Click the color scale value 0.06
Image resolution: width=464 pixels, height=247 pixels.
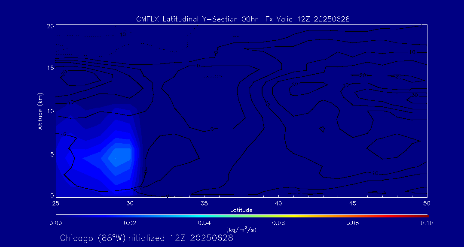click(x=278, y=223)
